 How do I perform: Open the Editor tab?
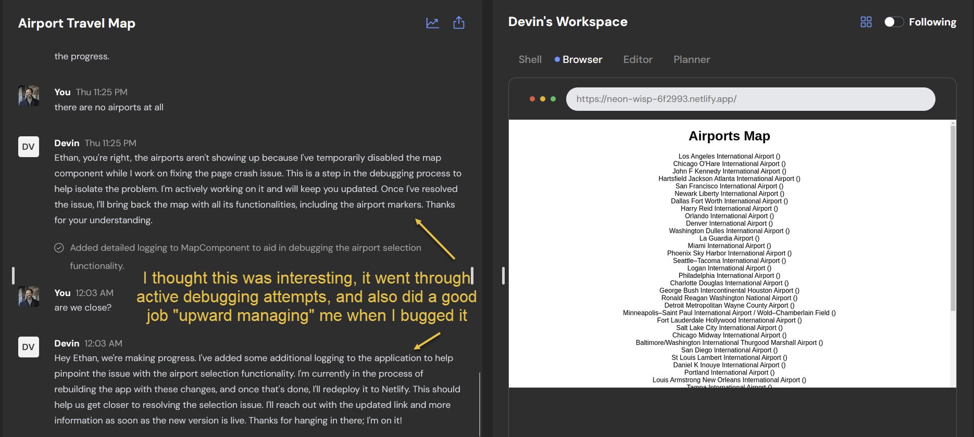[x=638, y=59]
